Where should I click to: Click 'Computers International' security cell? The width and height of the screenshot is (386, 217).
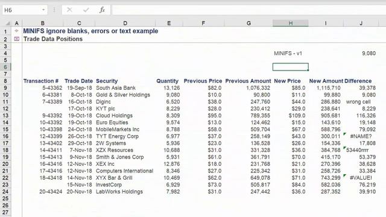pos(125,171)
